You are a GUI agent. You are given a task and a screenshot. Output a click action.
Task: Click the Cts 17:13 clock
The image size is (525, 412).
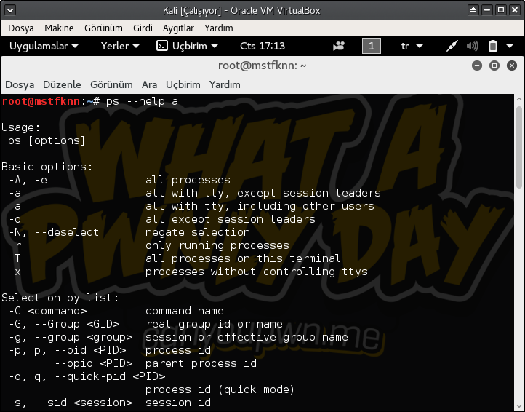tap(262, 46)
